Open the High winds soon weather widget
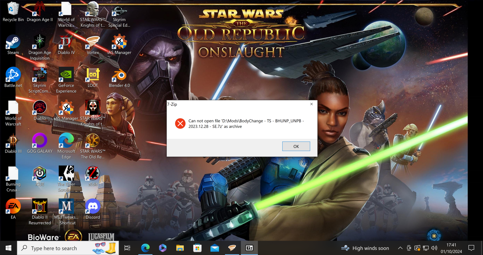The height and width of the screenshot is (255, 483). point(365,248)
